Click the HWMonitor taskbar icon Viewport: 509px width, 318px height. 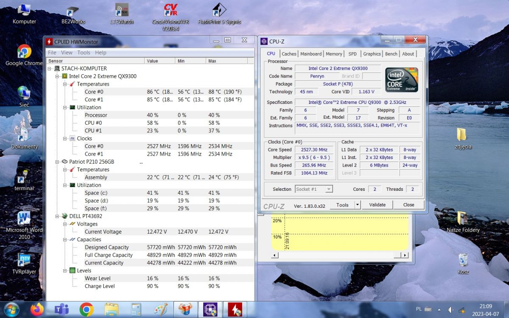tap(235, 310)
